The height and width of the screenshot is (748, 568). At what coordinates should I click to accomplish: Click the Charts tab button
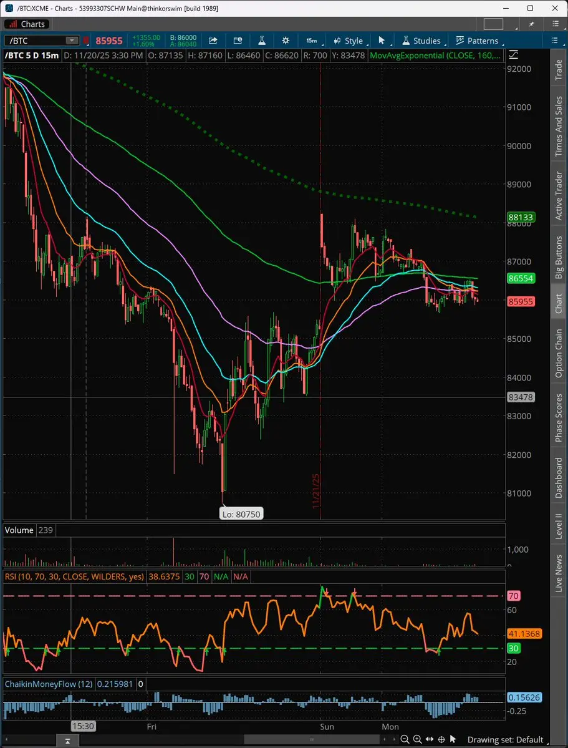click(27, 24)
